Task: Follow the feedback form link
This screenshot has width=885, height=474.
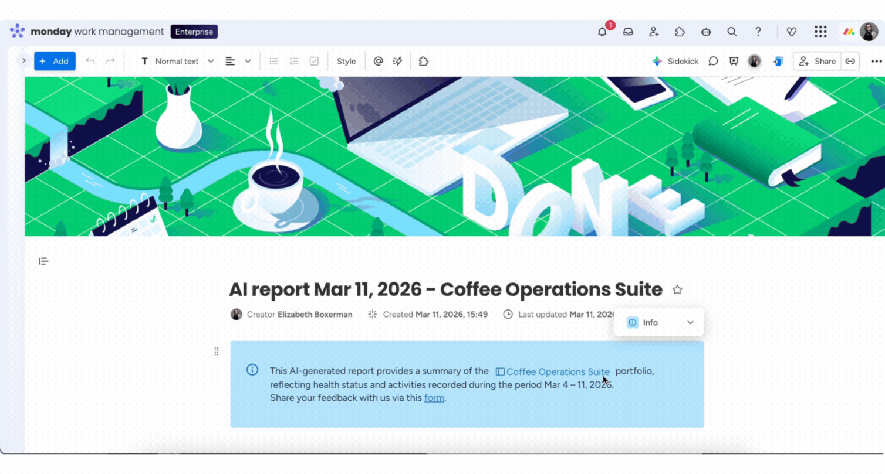Action: click(434, 398)
